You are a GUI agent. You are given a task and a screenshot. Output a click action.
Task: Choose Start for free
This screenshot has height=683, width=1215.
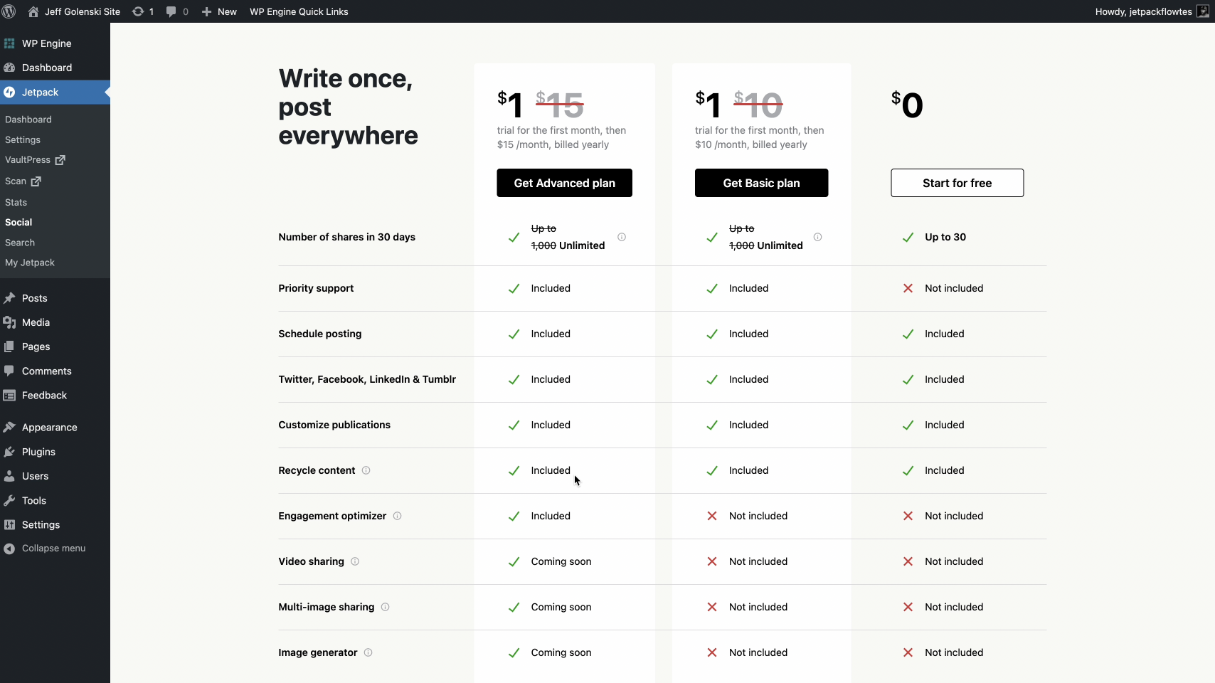pos(957,183)
